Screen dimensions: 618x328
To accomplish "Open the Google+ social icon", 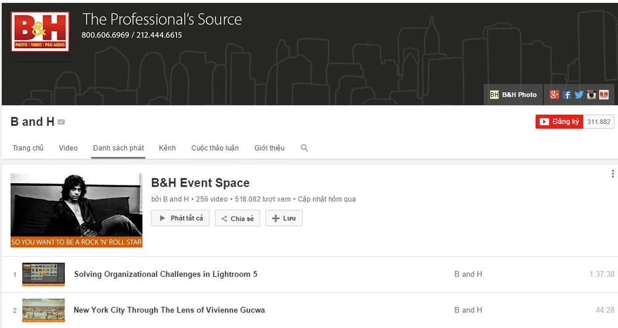I will click(x=554, y=95).
